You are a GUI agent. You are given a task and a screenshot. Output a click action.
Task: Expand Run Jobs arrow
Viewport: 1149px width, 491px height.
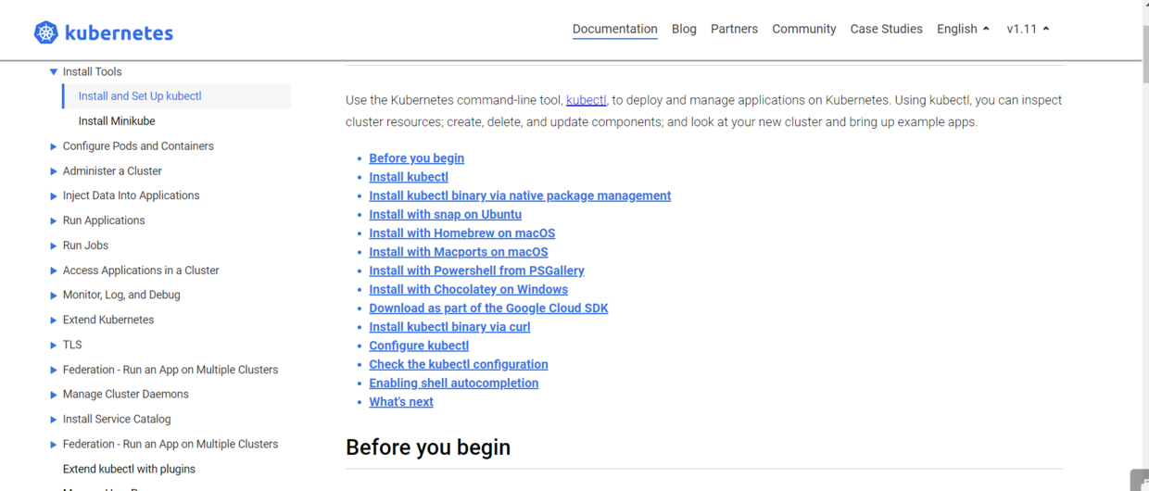click(x=54, y=245)
